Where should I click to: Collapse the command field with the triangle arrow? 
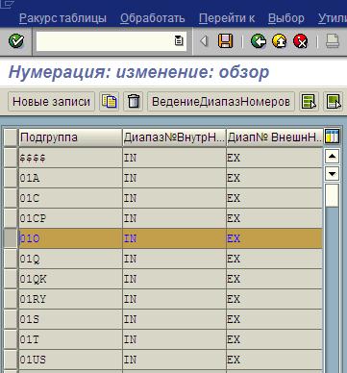204,41
